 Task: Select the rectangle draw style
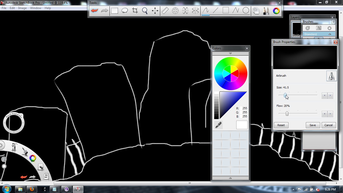pyautogui.click(x=226, y=11)
